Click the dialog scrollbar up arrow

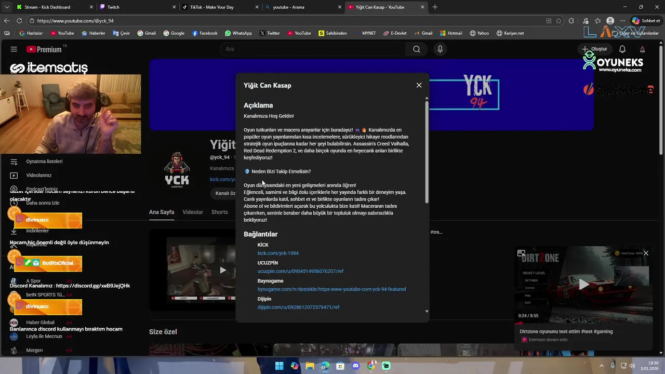click(x=427, y=98)
